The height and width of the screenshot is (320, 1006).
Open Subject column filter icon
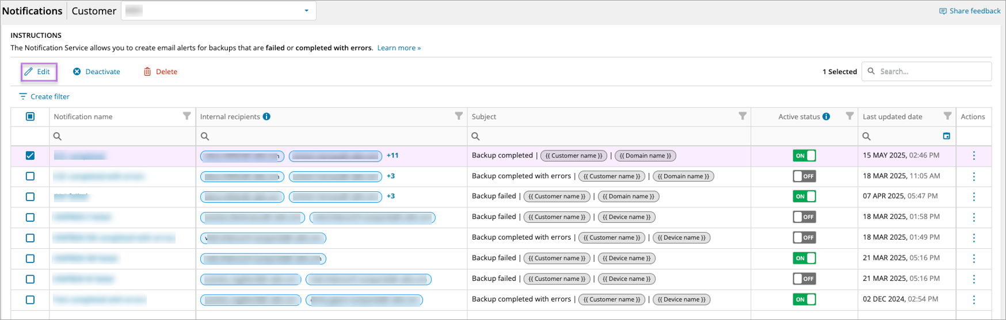[x=742, y=116]
